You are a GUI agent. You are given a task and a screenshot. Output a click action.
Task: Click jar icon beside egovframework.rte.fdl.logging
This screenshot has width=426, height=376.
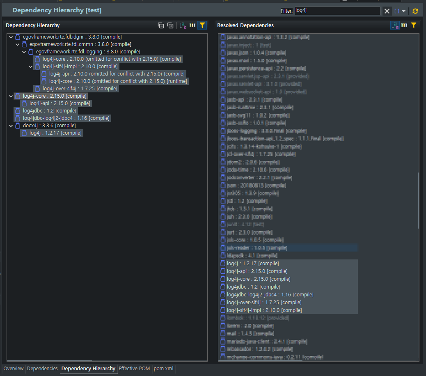pos(31,52)
